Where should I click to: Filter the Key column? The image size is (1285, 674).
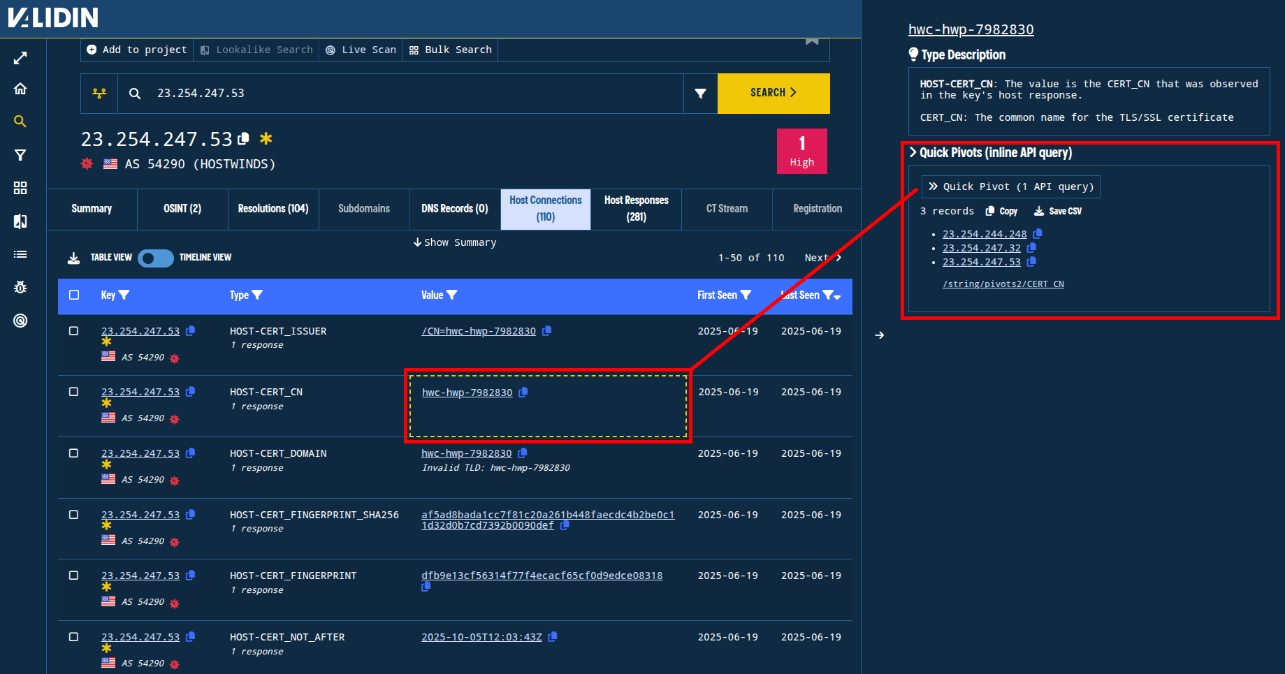tap(124, 295)
